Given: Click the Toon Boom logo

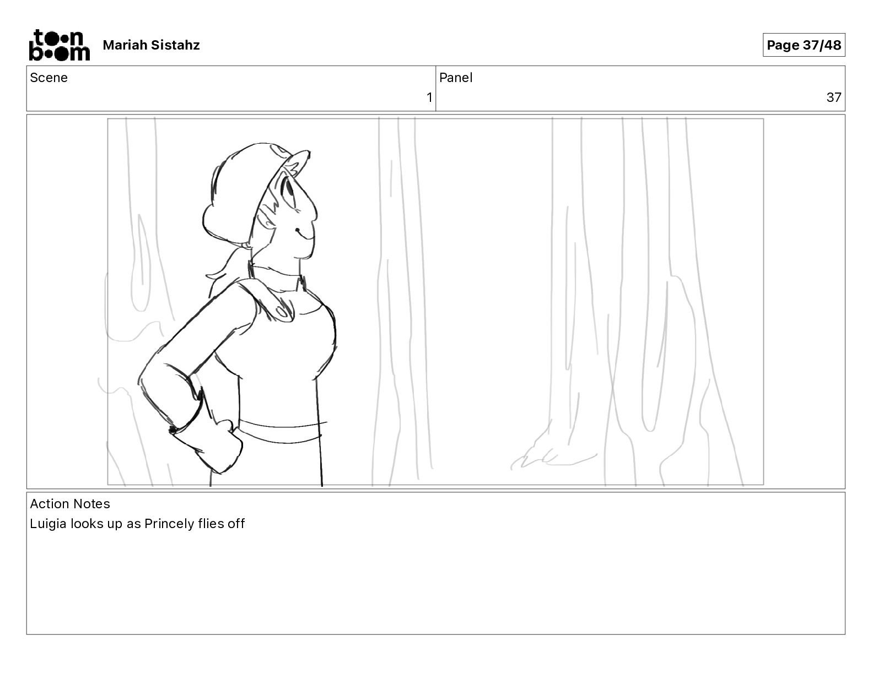Looking at the screenshot, I should click(59, 45).
